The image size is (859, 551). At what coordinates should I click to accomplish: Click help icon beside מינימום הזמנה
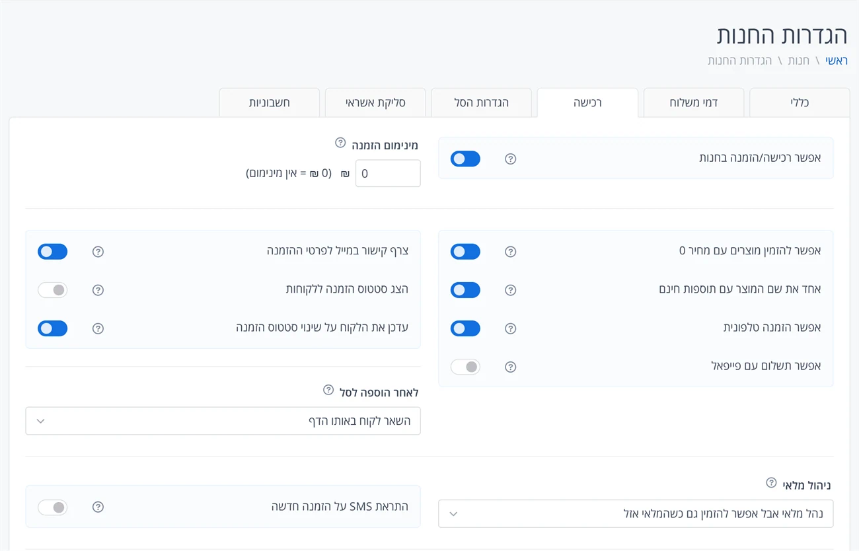pyautogui.click(x=340, y=143)
